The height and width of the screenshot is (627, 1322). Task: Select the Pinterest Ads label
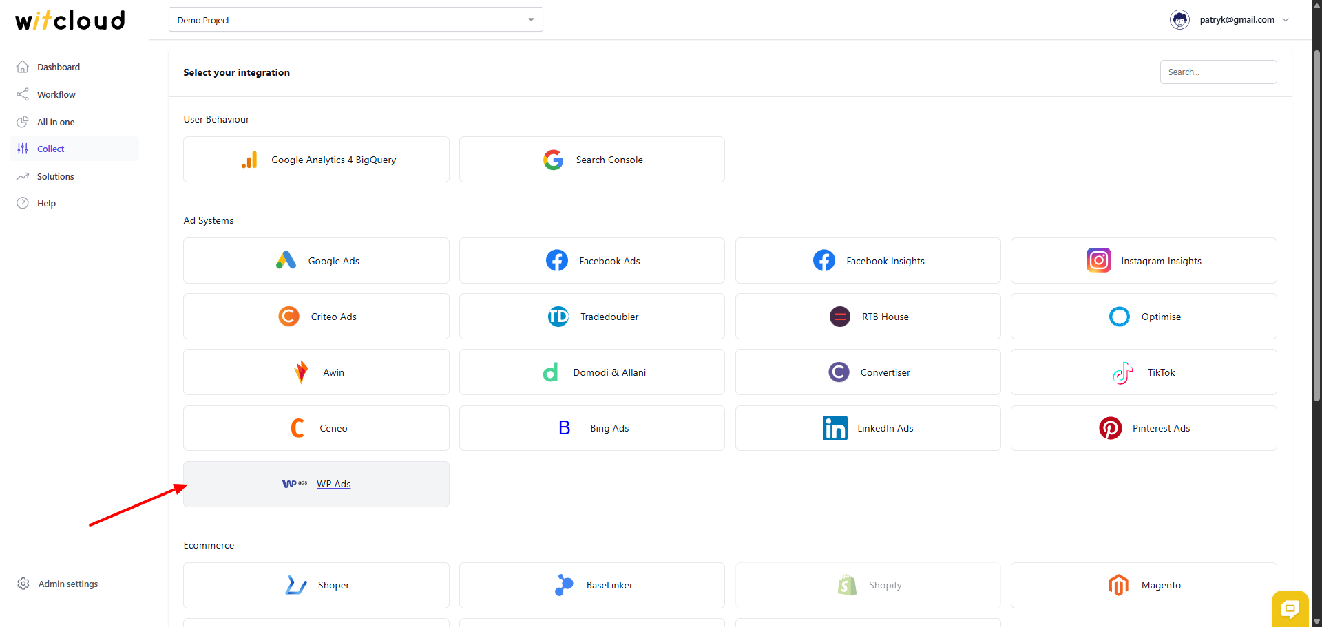pos(1162,428)
